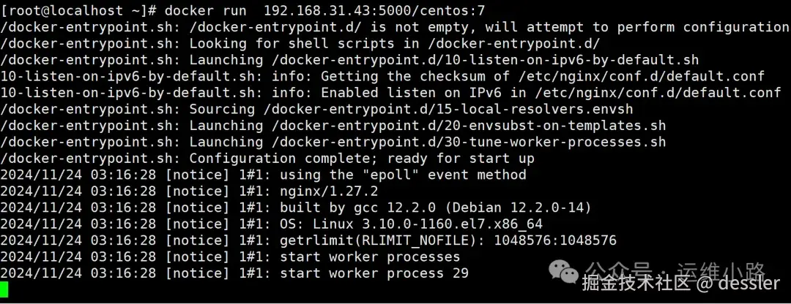Click the 15-local-resolvers.envsh sourcing line
This screenshot has height=304, width=791.
pyautogui.click(x=317, y=109)
